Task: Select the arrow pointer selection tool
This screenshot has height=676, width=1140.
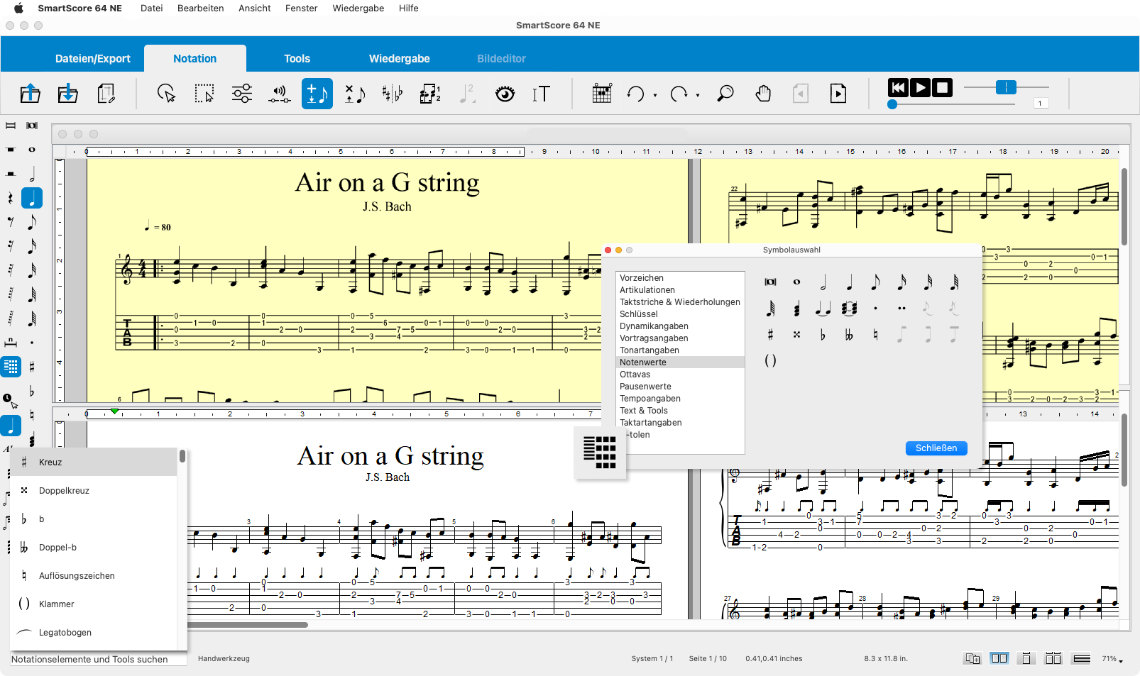Action: (166, 94)
